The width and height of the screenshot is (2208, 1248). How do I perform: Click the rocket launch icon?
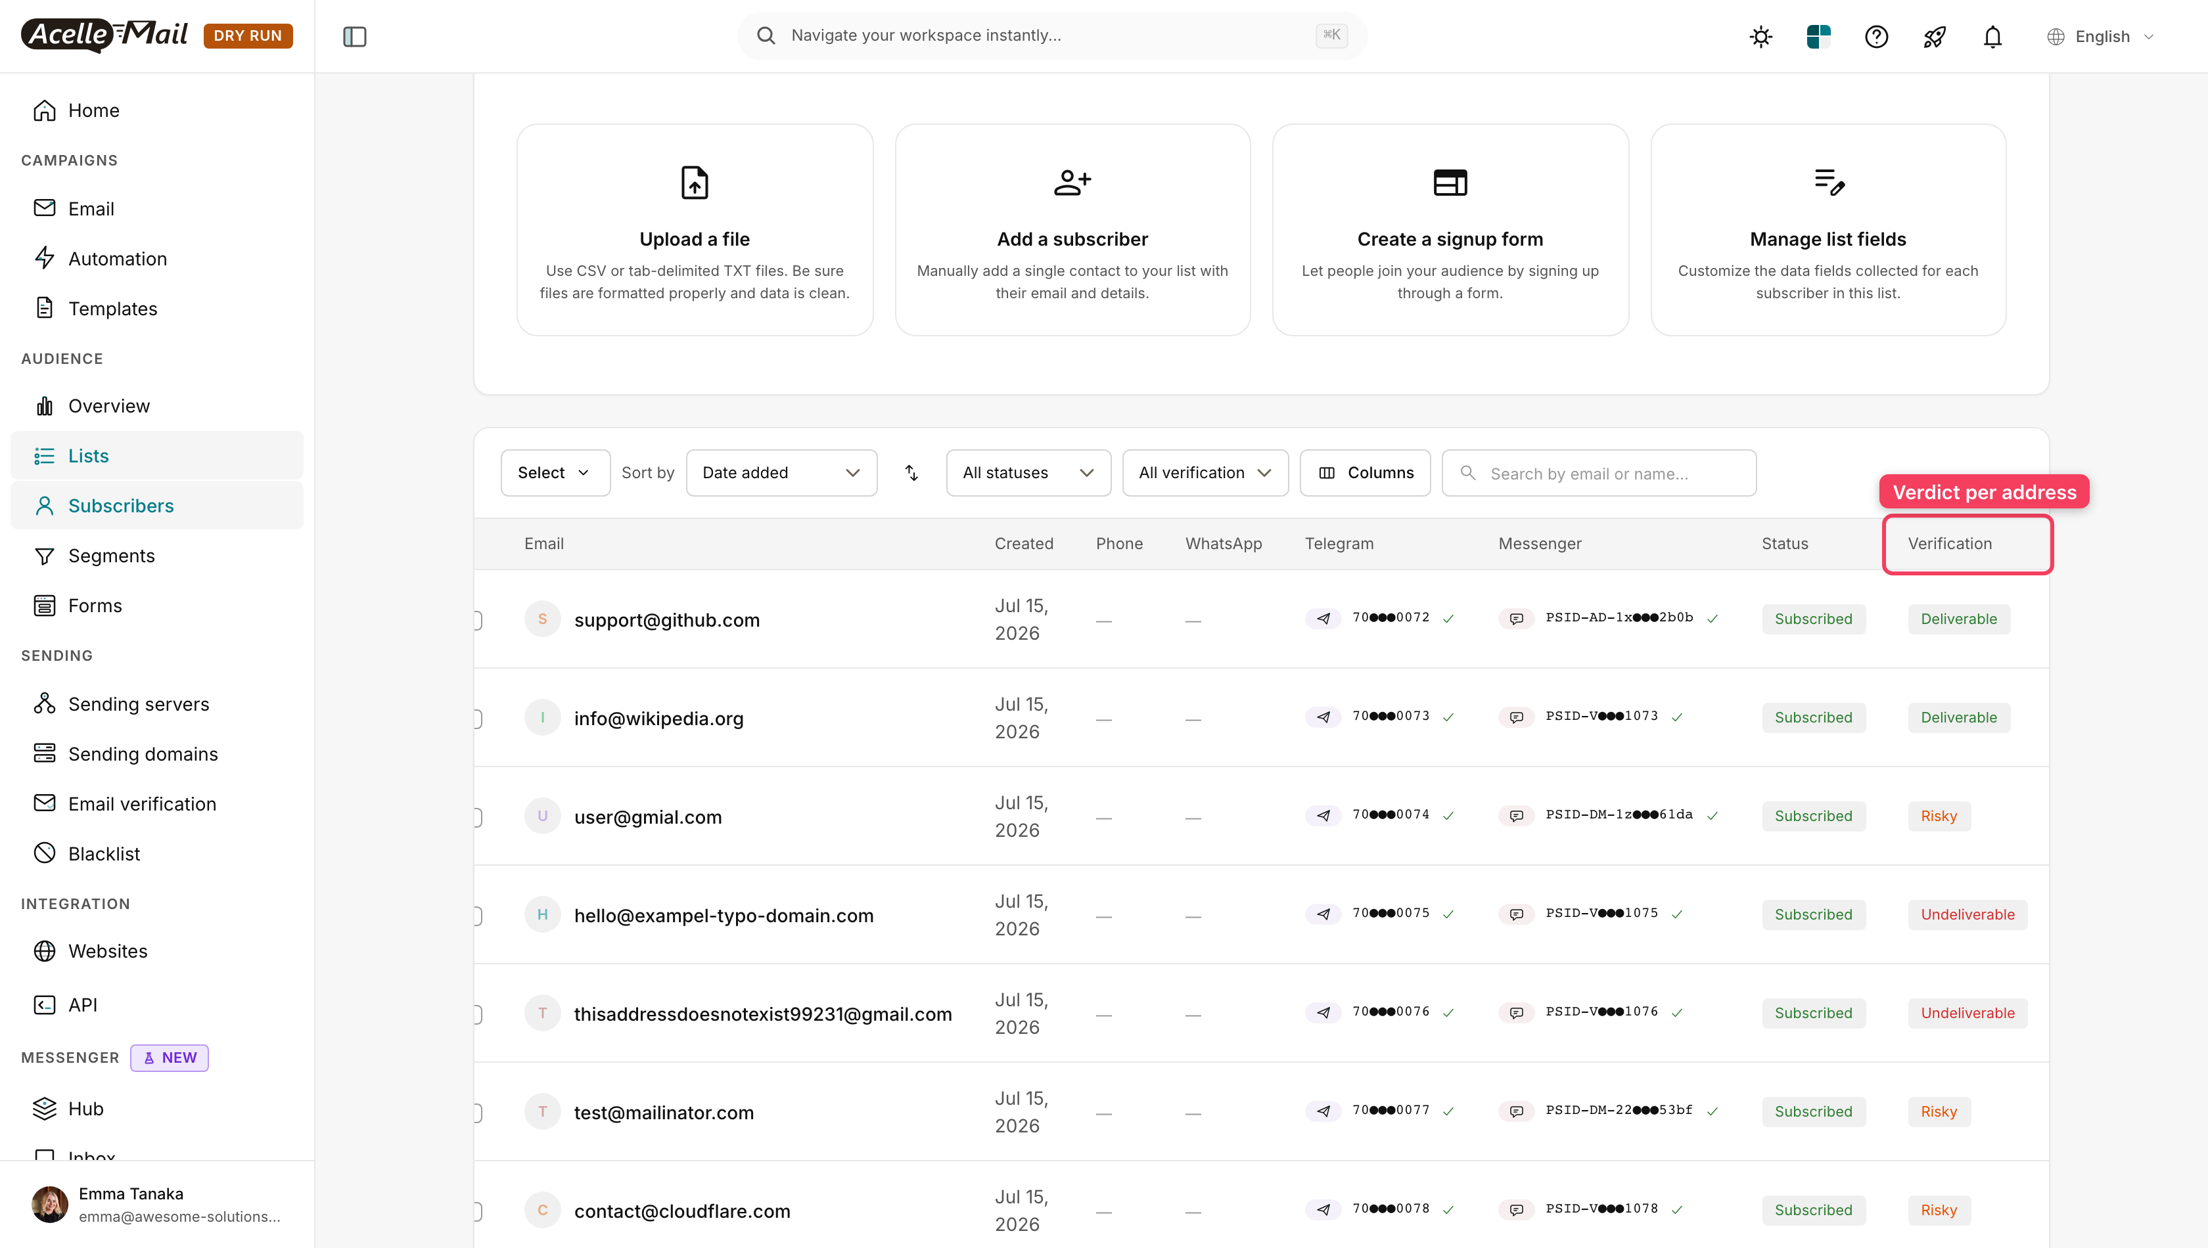point(1935,36)
